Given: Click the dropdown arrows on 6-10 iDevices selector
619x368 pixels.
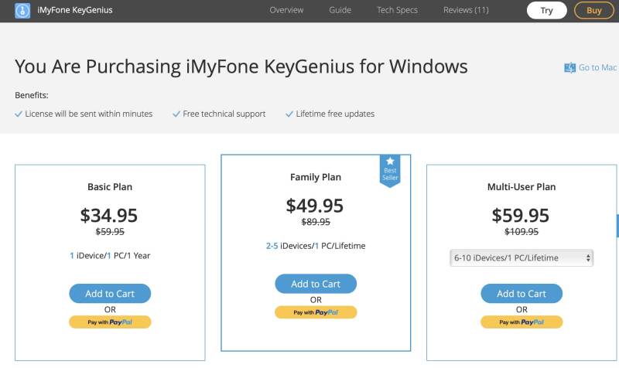Looking at the screenshot, I should pos(588,258).
